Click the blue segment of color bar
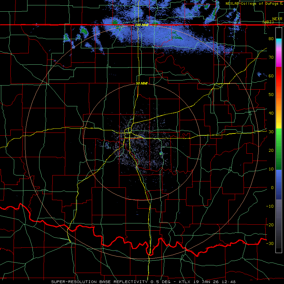The height and width of the screenshot is (284, 284). [x=279, y=184]
